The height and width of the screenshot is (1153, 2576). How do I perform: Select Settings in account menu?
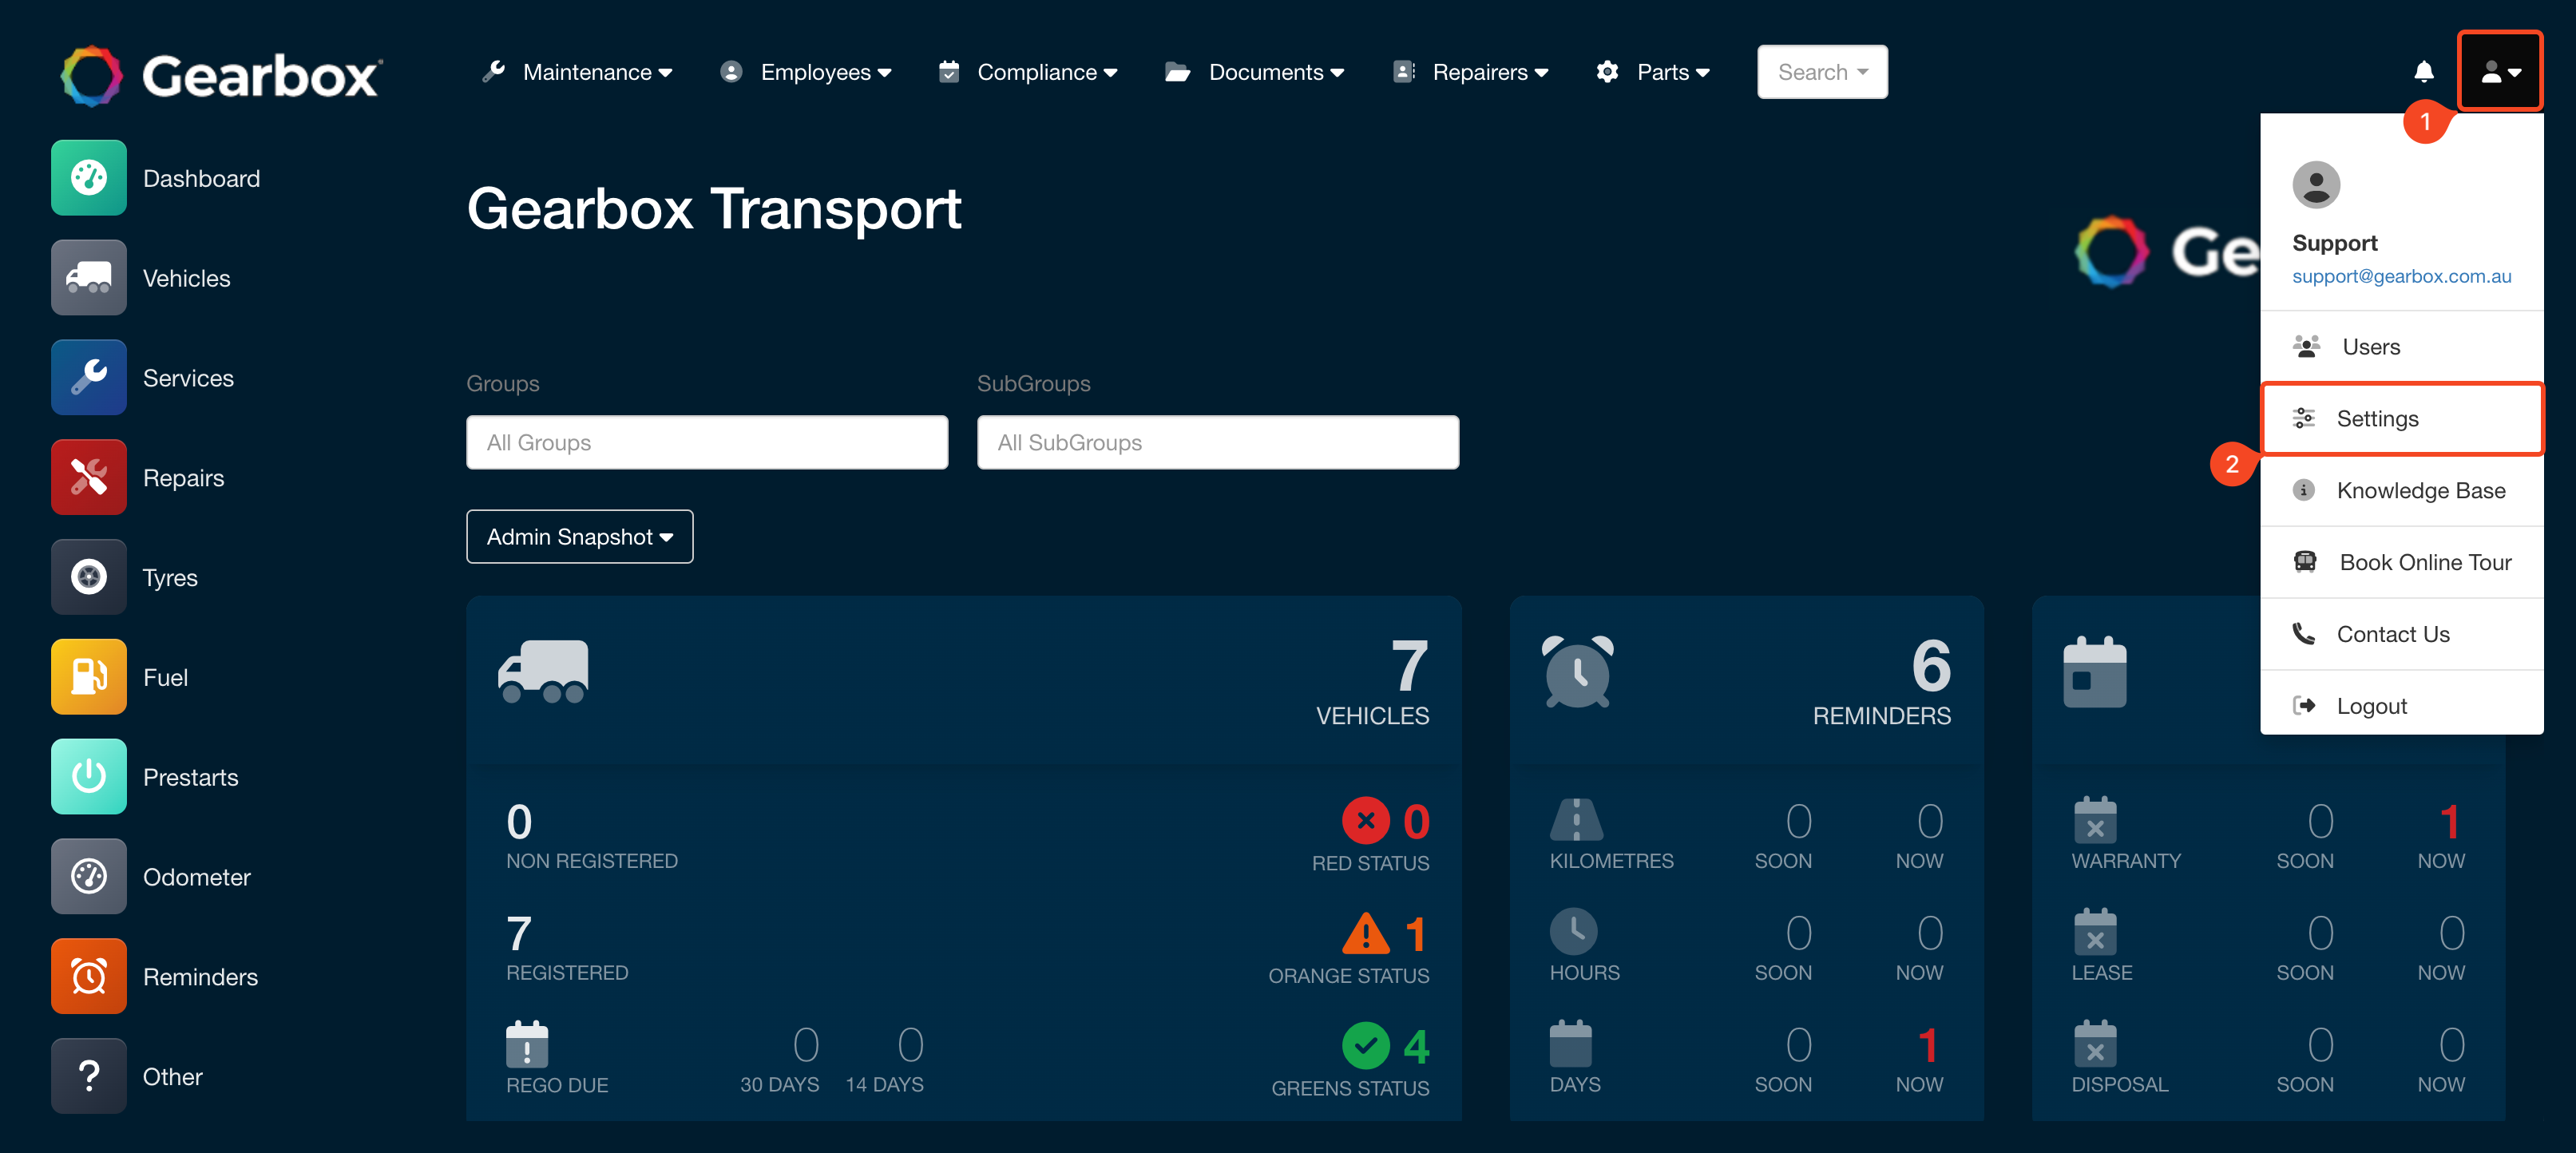coord(2401,419)
